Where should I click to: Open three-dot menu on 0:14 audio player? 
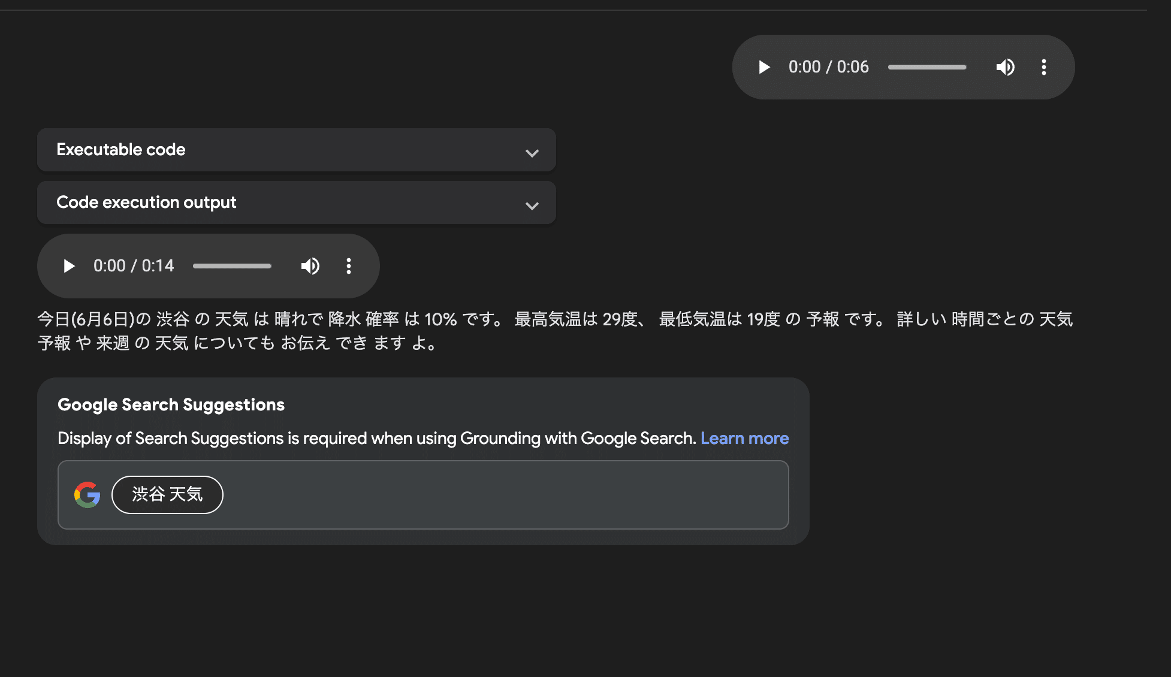tap(348, 266)
